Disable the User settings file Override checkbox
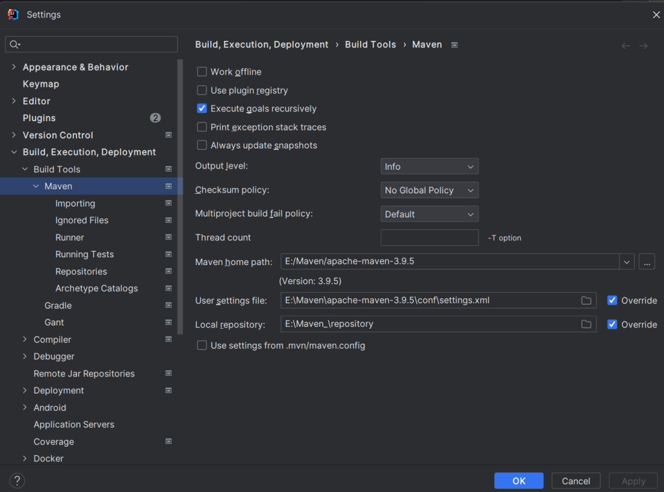The image size is (664, 492). 612,301
